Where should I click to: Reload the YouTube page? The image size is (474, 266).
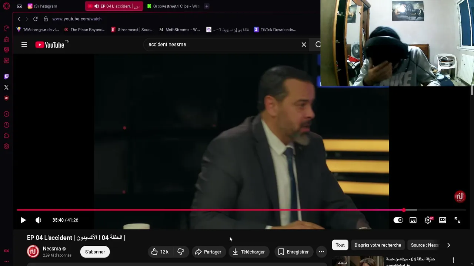(x=35, y=19)
